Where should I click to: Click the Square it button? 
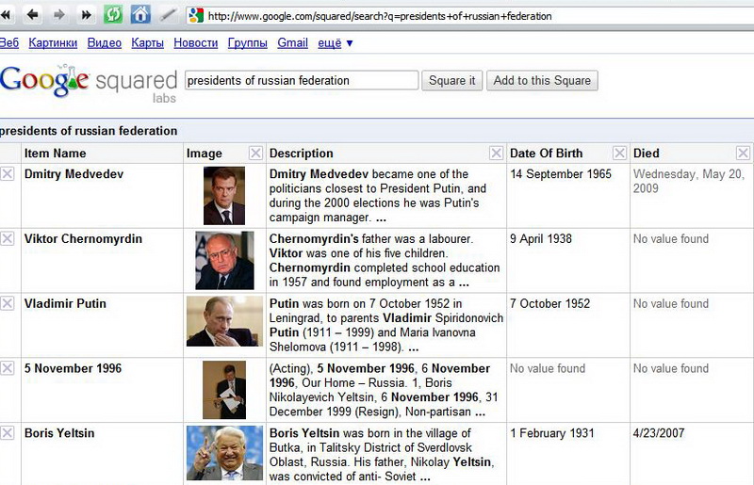[x=452, y=80]
